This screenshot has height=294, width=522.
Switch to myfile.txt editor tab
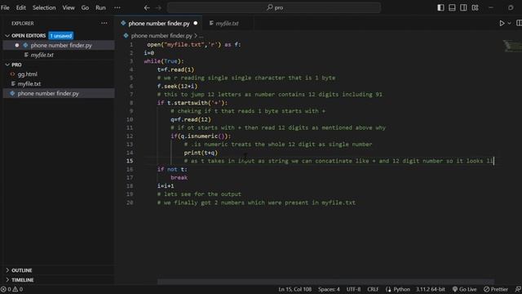pyautogui.click(x=227, y=24)
